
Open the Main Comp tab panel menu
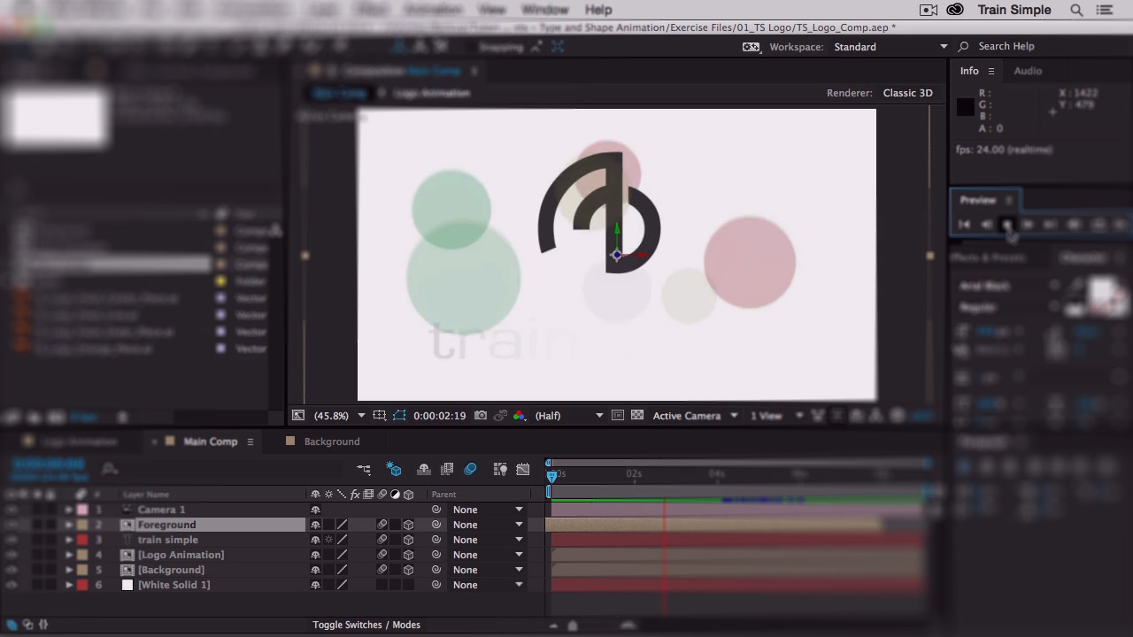[250, 441]
